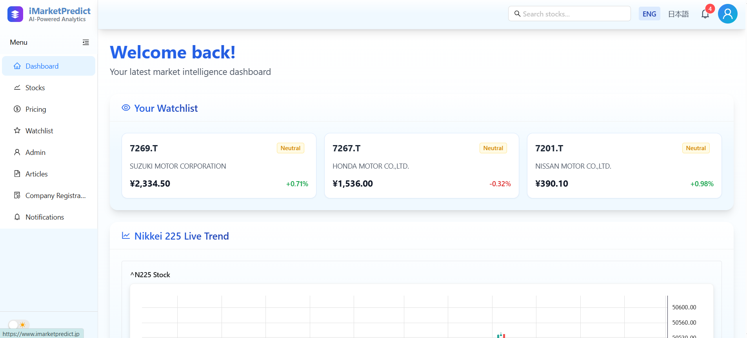Click the star icon for Watchlist
Screen dimensions: 747x338
pos(17,131)
